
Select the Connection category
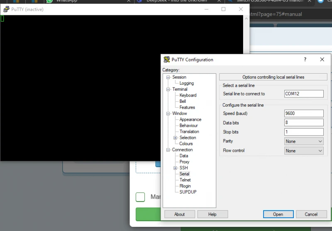(x=182, y=150)
